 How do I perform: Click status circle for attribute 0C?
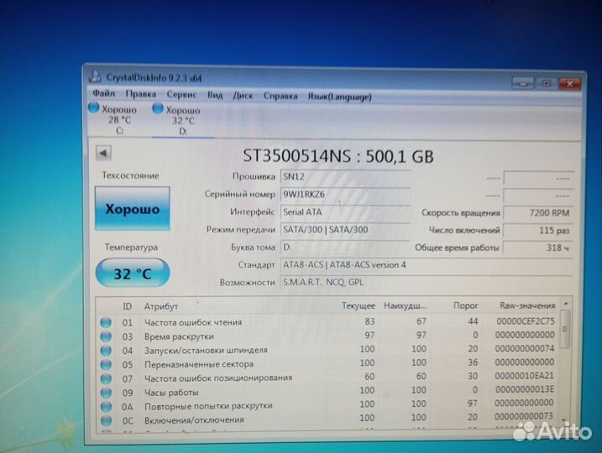(x=107, y=419)
